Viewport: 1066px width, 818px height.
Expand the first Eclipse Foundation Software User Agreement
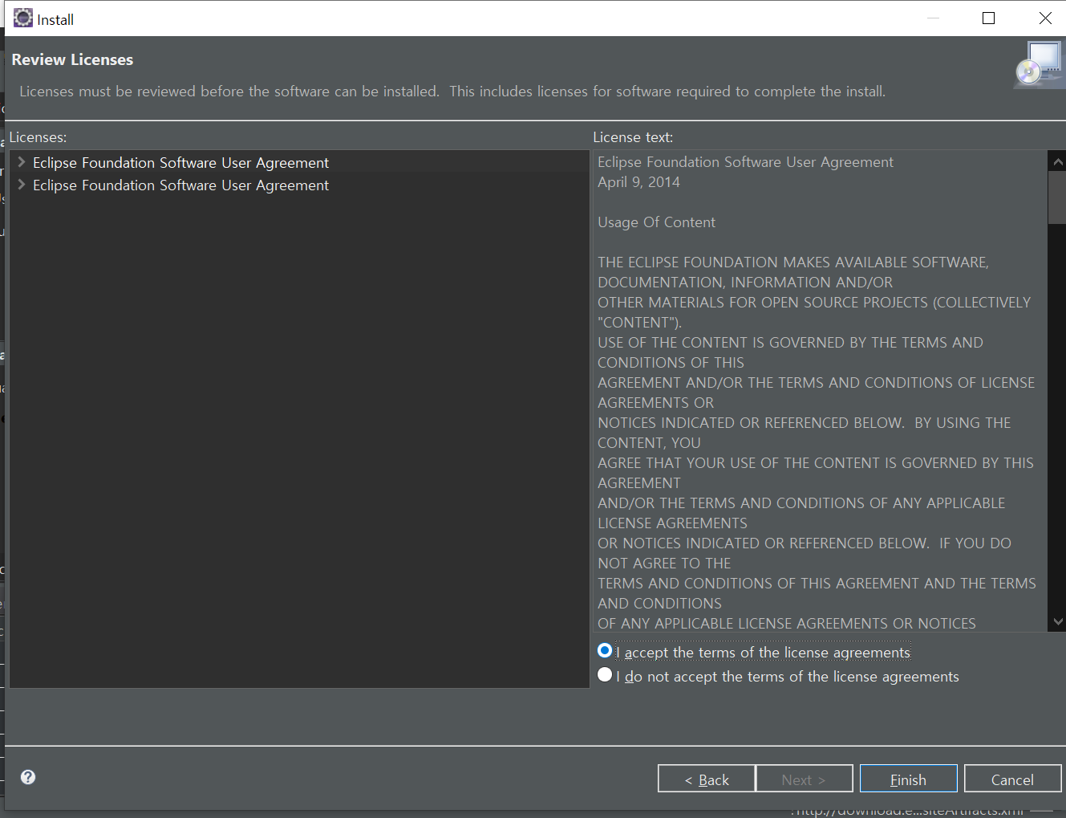(x=22, y=162)
